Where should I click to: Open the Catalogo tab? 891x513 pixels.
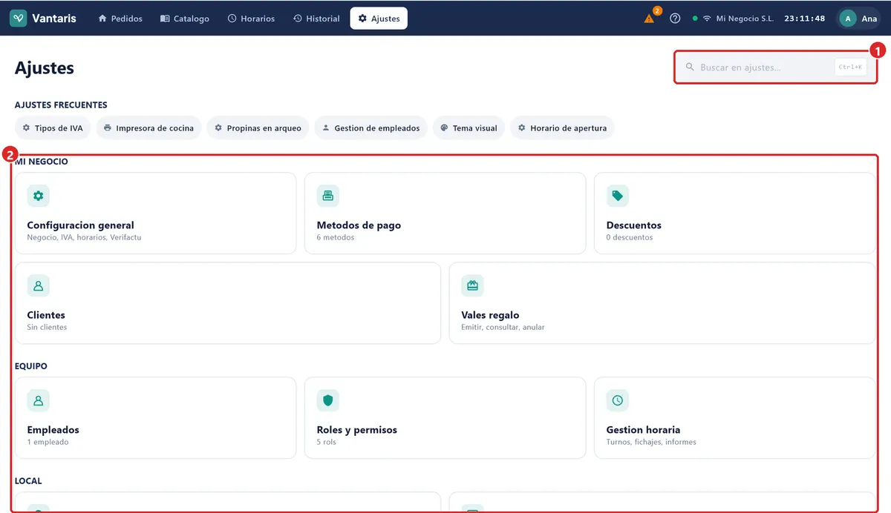(185, 19)
